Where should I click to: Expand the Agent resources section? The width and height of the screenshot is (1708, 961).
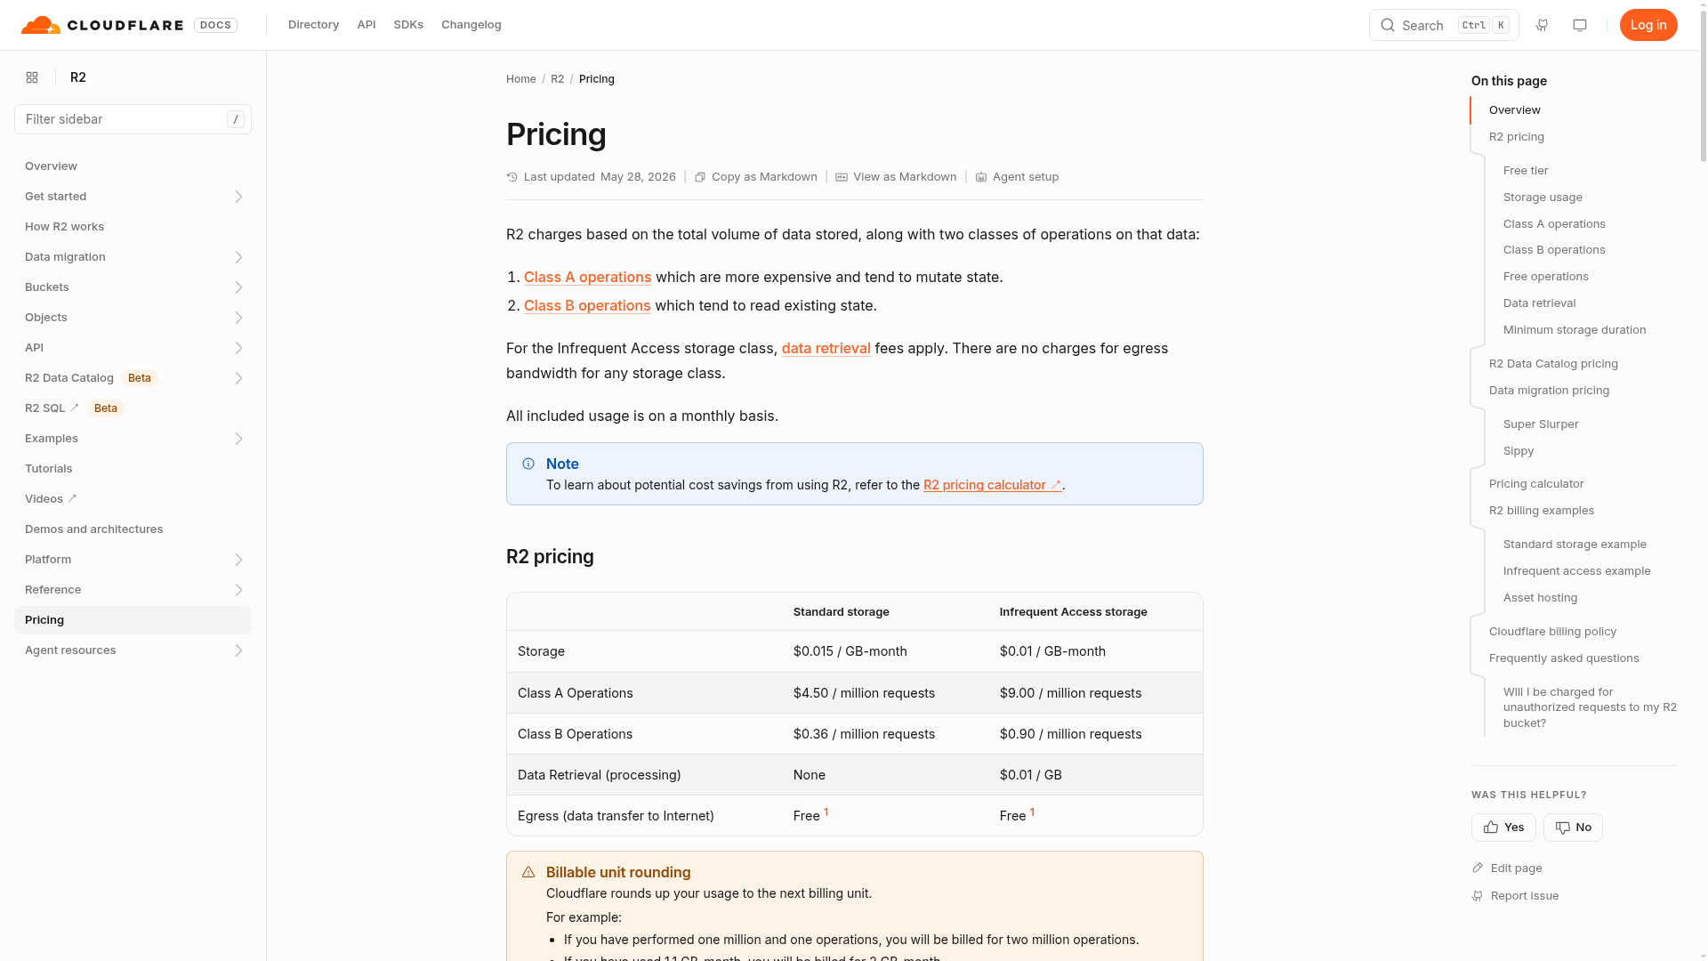click(238, 650)
